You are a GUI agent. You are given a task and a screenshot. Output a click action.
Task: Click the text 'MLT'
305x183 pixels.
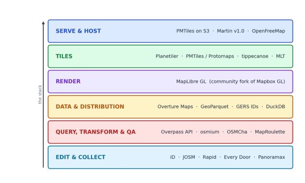[x=281, y=56]
